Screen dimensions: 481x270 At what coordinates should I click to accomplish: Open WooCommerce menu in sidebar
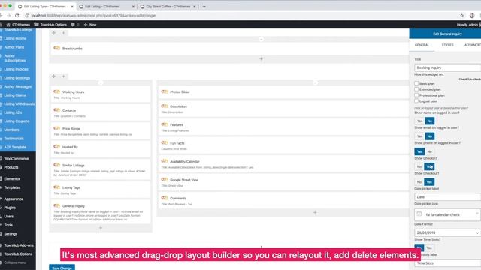pyautogui.click(x=17, y=158)
